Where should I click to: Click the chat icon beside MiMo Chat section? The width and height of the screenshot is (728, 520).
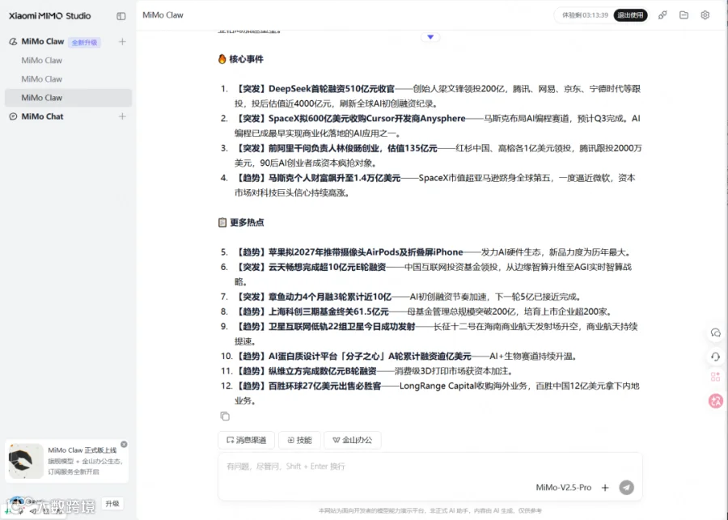[x=13, y=116]
